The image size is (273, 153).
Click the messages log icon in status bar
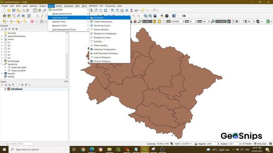click(270, 144)
